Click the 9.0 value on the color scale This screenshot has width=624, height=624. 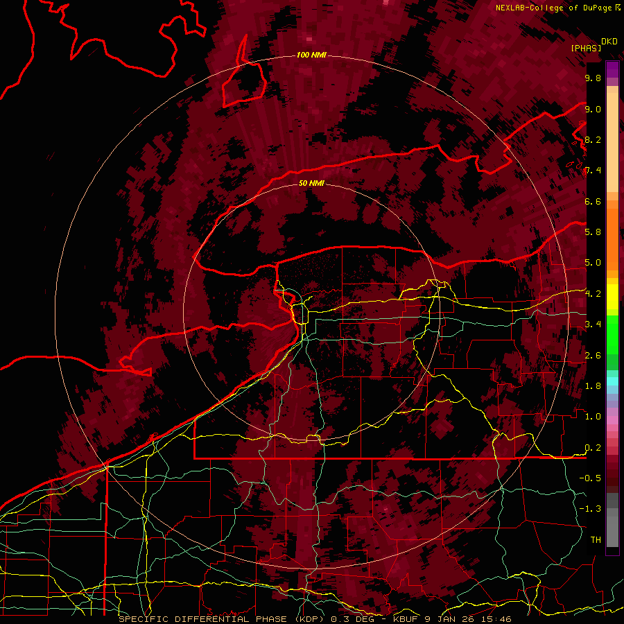[x=593, y=109]
